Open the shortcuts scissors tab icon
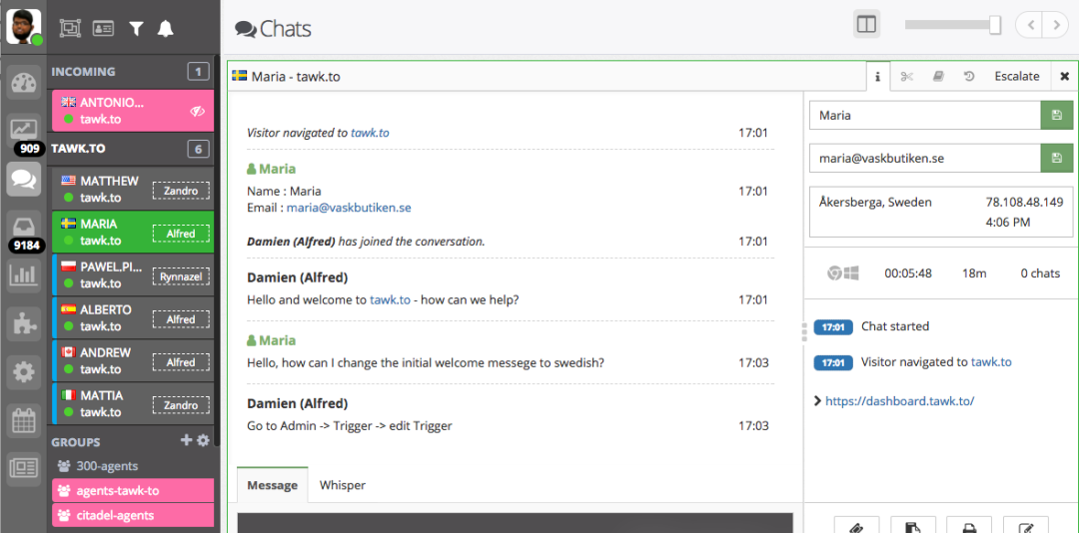1079x533 pixels. click(x=906, y=76)
